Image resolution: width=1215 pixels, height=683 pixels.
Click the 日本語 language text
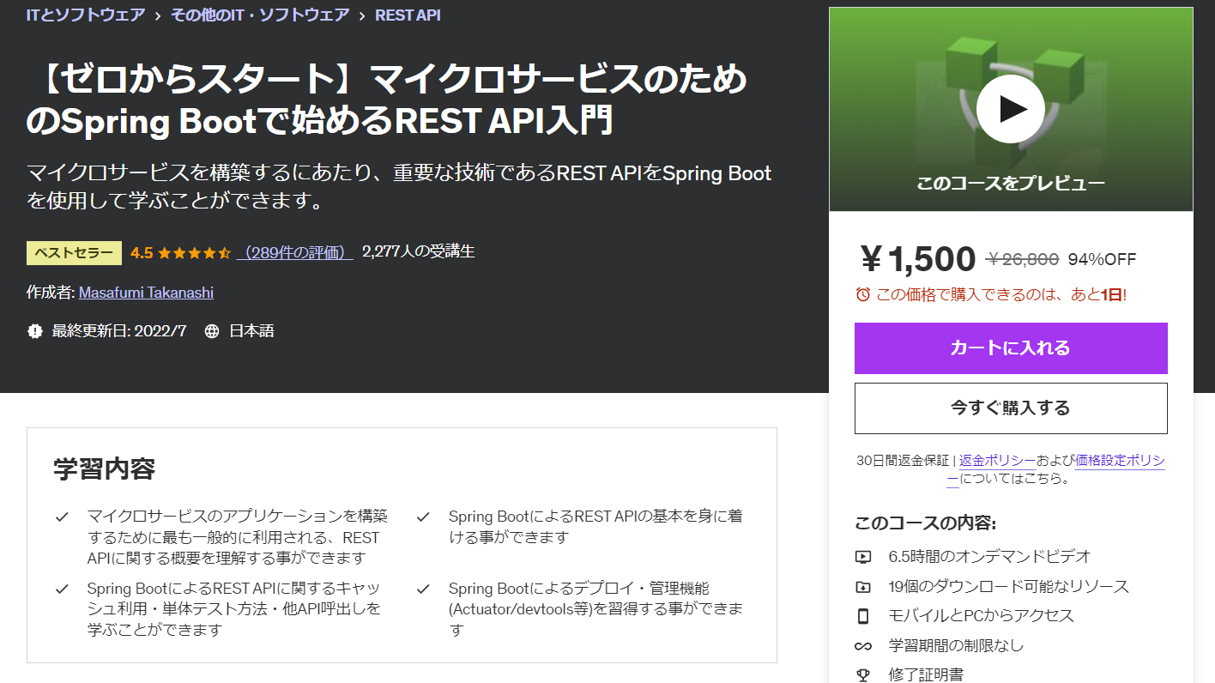click(x=251, y=330)
